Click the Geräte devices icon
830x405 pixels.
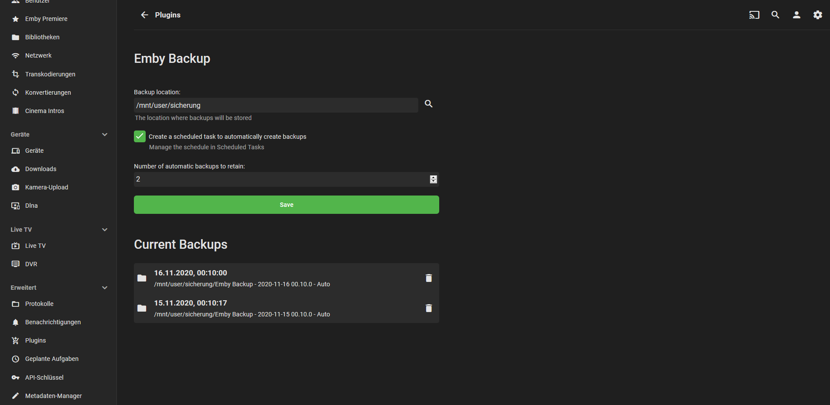pos(16,151)
